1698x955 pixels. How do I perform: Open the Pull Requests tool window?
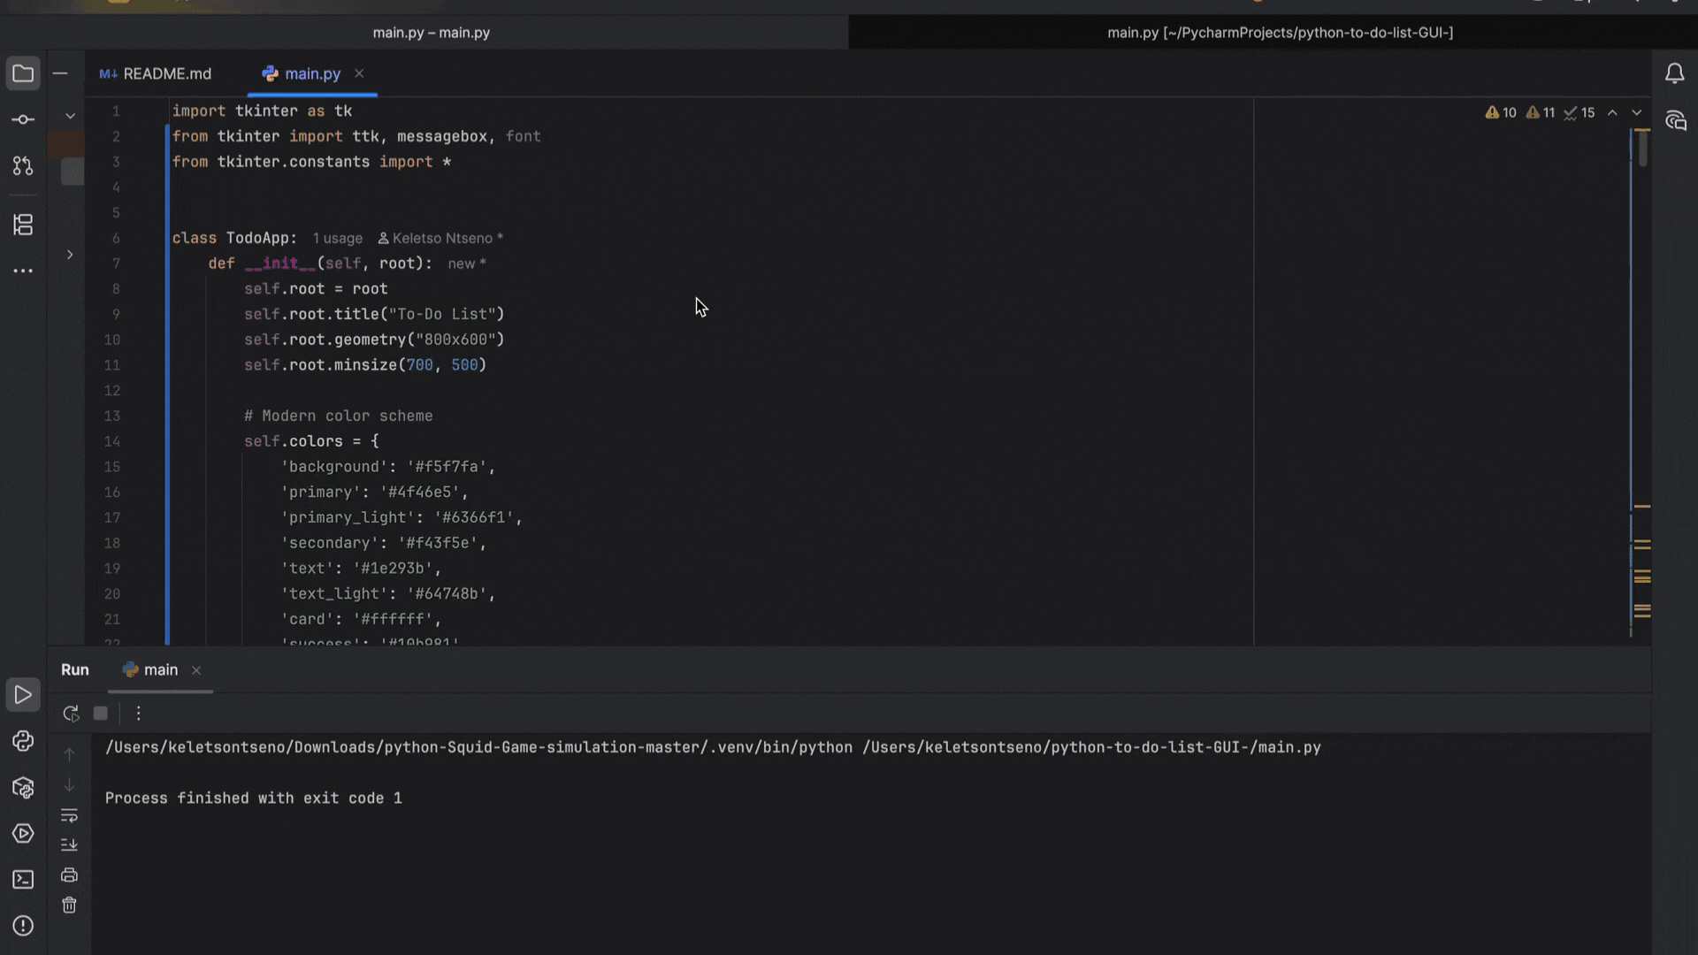(x=23, y=165)
